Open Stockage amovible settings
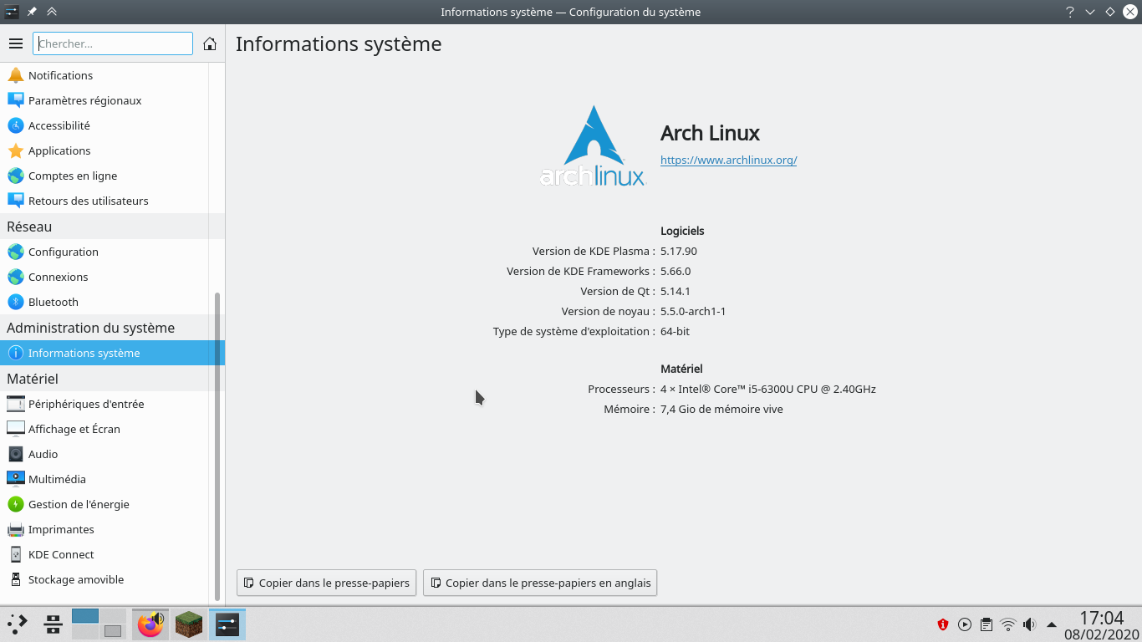 [104, 579]
